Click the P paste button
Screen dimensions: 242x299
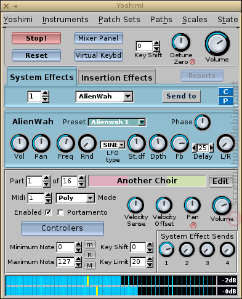[225, 101]
